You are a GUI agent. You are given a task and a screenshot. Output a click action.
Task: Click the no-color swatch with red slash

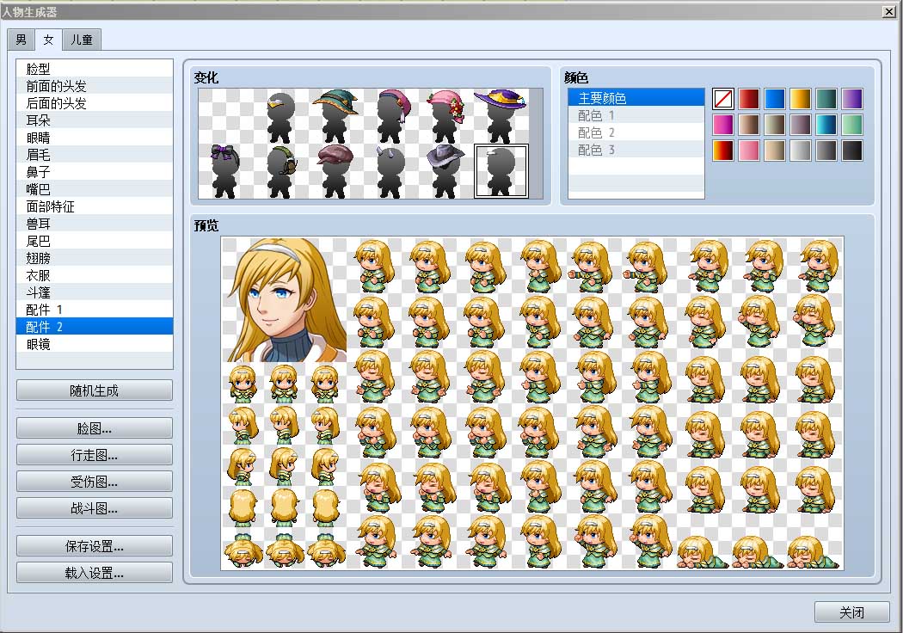(x=722, y=99)
